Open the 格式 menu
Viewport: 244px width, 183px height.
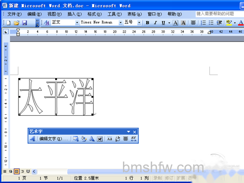pos(94,14)
